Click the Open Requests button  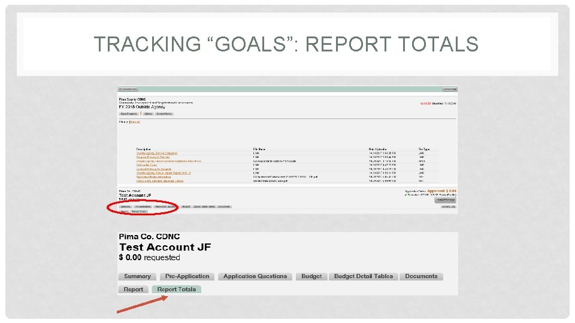click(129, 114)
